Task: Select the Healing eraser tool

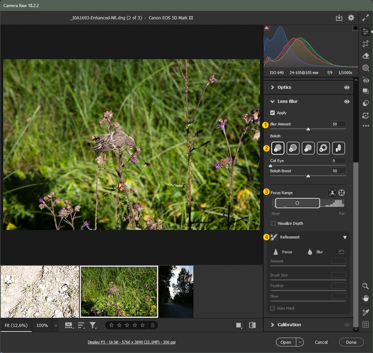Action: pos(366,56)
